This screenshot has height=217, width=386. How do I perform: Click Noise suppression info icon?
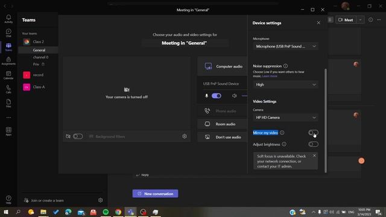pyautogui.click(x=285, y=66)
